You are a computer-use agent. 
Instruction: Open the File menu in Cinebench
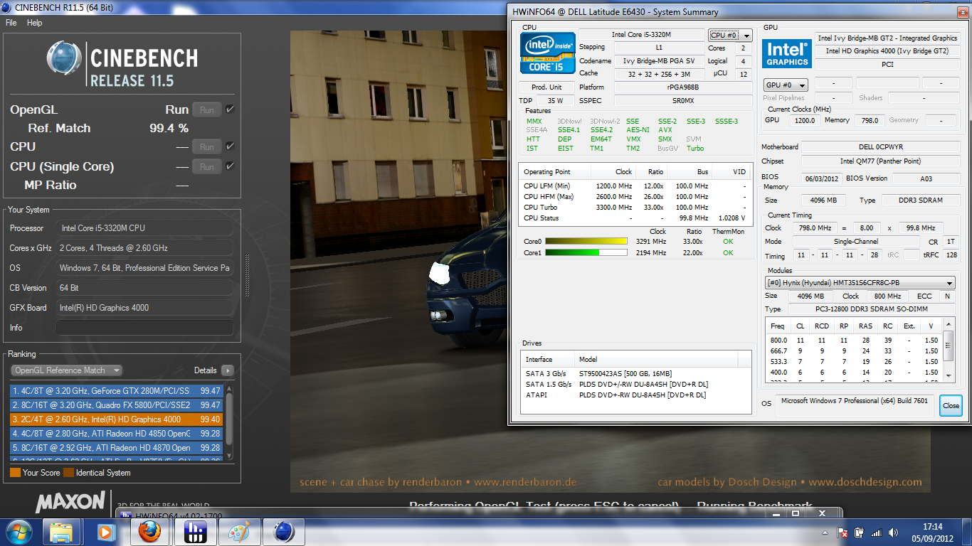(x=11, y=23)
